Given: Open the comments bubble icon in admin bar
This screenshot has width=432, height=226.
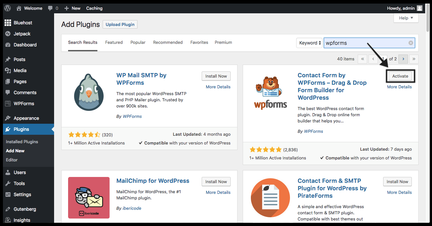Looking at the screenshot, I should click(50, 8).
